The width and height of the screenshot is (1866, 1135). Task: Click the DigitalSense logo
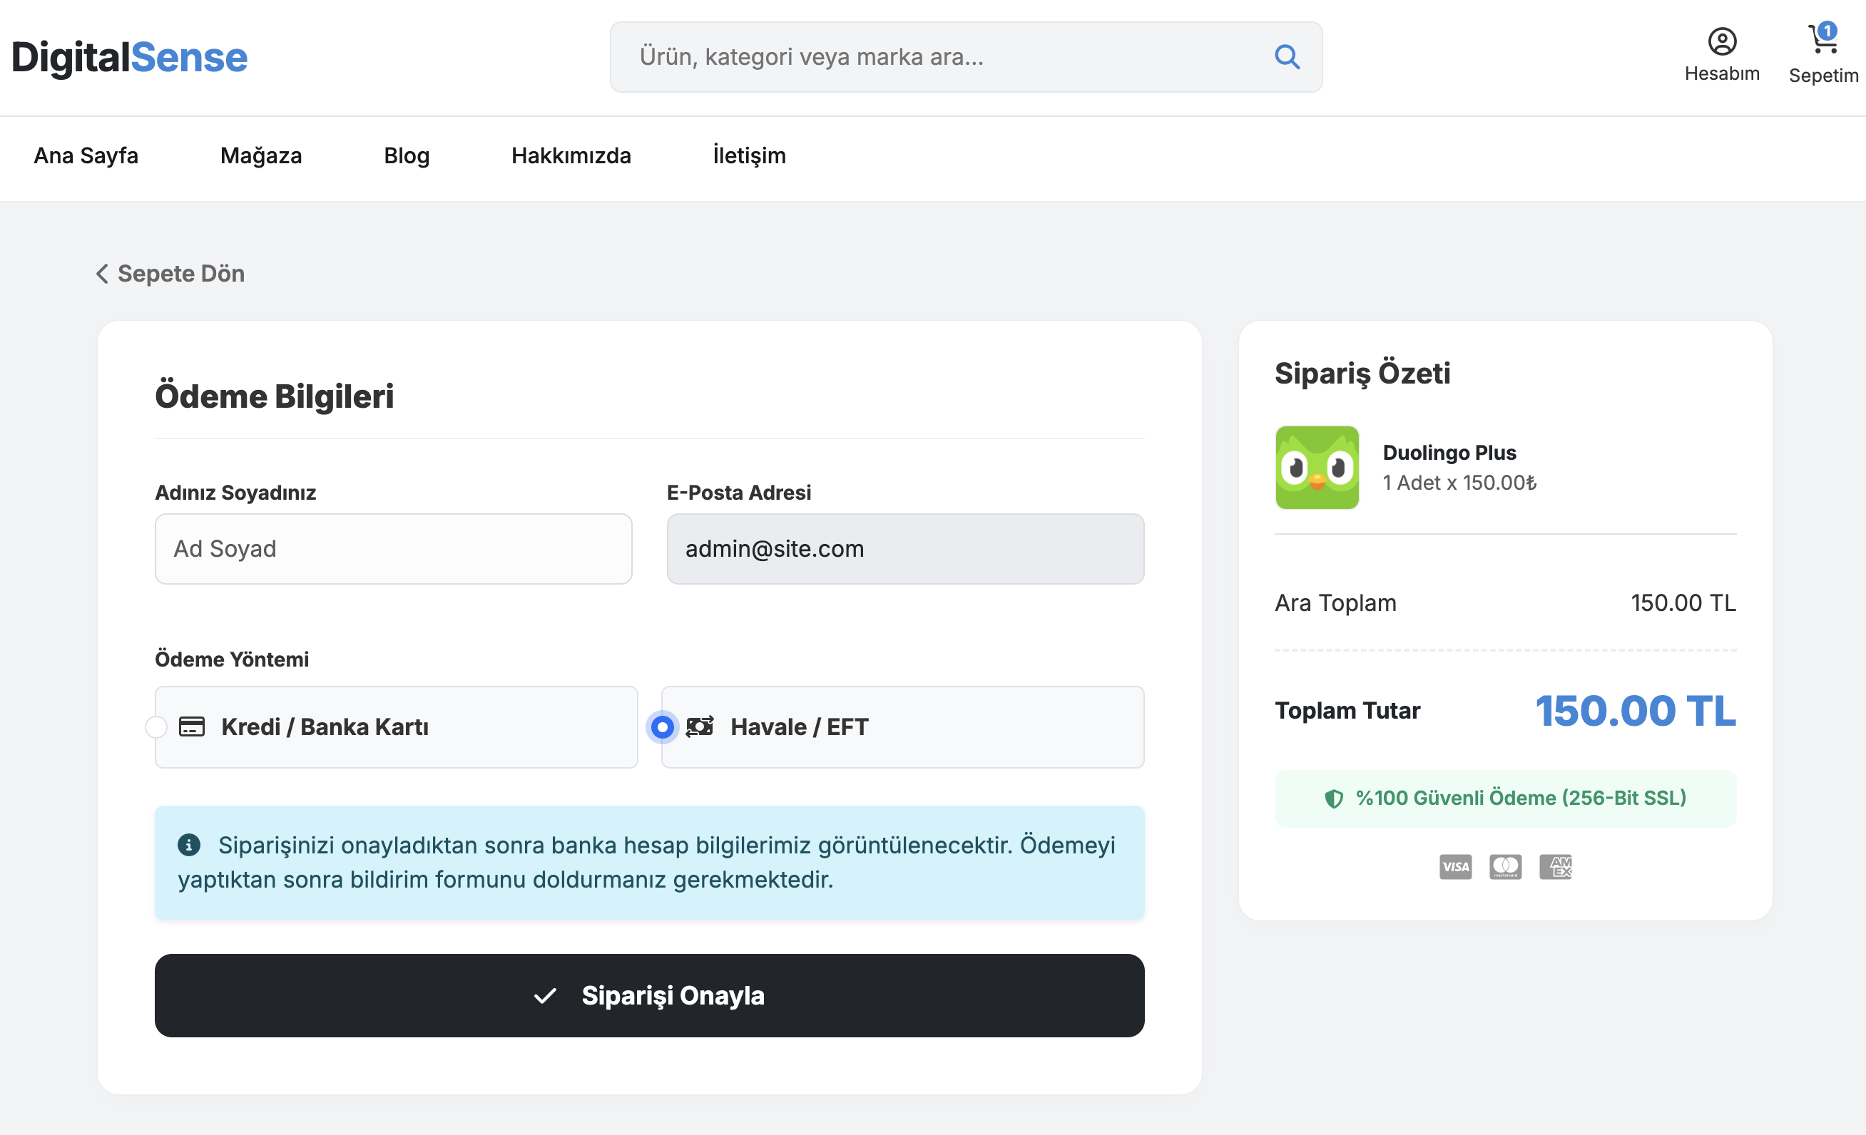[x=130, y=57]
